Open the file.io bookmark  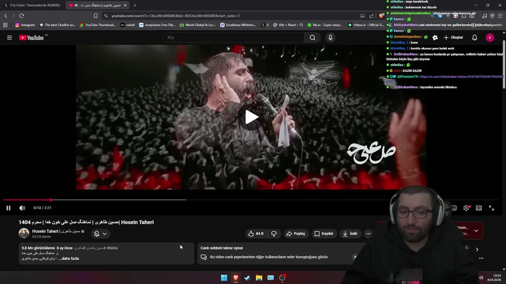pos(325,25)
